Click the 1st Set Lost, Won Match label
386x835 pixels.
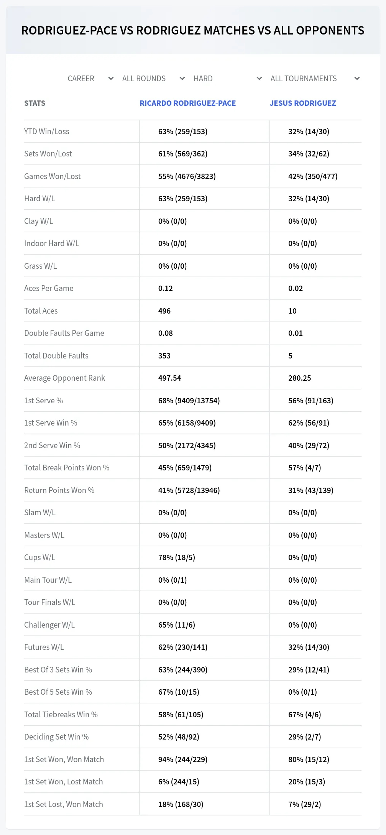64,804
